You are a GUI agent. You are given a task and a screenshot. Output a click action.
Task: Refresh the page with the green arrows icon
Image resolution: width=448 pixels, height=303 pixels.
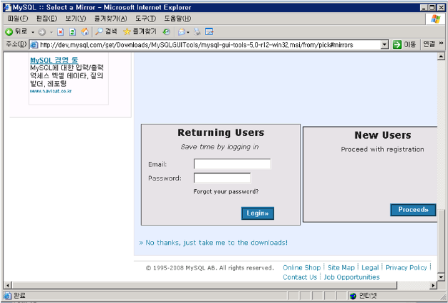pyautogui.click(x=73, y=32)
